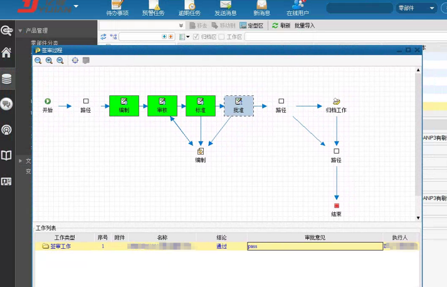Image resolution: width=447 pixels, height=287 pixels.
Task: Click the 定型区 toolbar button
Action: (x=251, y=25)
